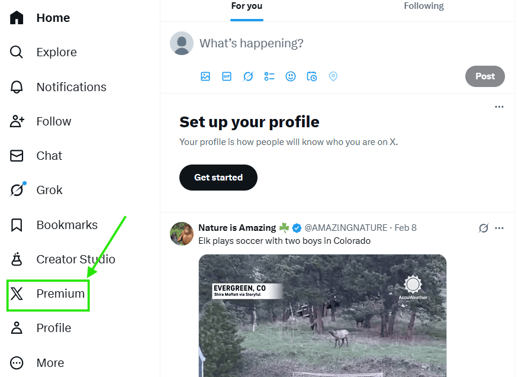Image resolution: width=518 pixels, height=377 pixels.
Task: Switch to the Following tab
Action: coord(423,6)
